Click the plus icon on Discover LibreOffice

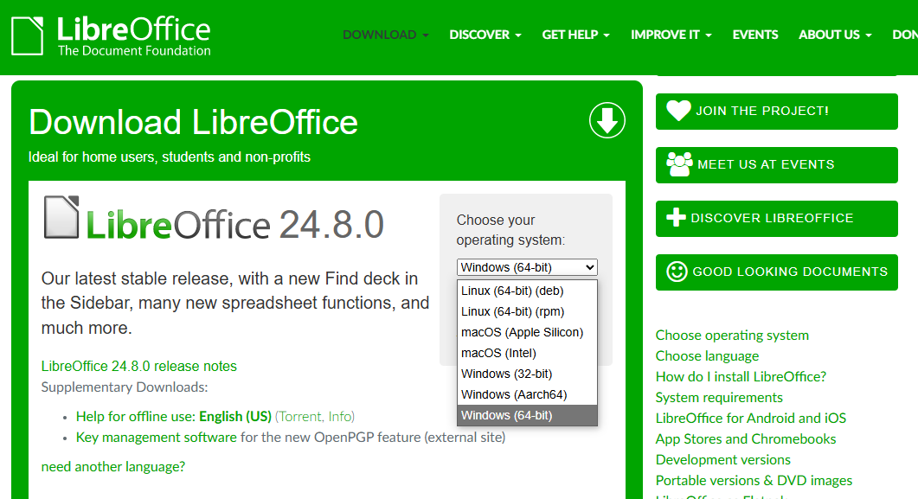[x=676, y=218]
